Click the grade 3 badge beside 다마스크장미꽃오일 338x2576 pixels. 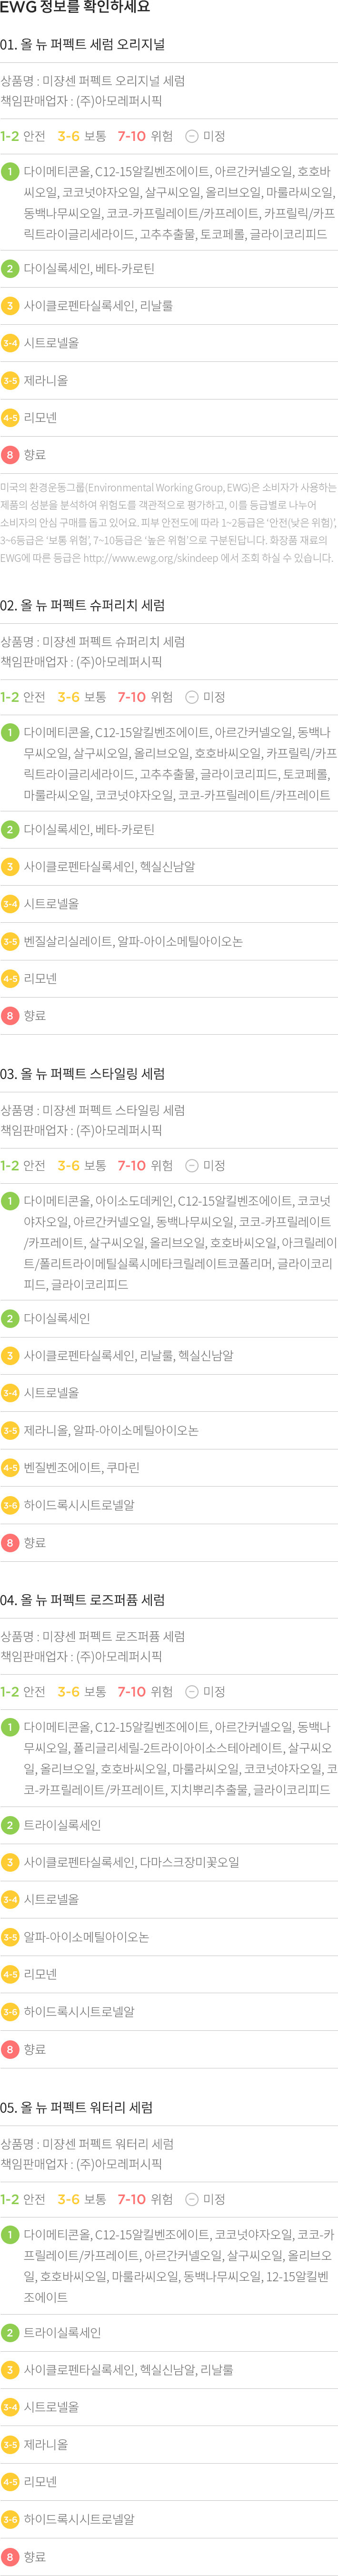point(10,1862)
